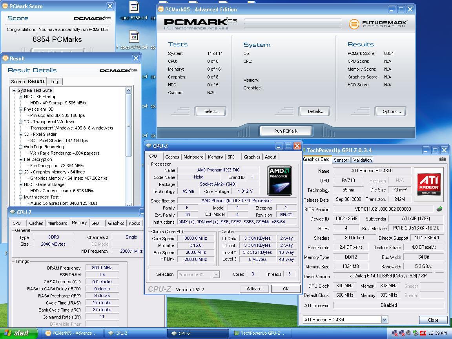Viewport: 452px width, 339px height.
Task: Collapse the 2D - Transparent Windows node
Action: (x=20, y=122)
